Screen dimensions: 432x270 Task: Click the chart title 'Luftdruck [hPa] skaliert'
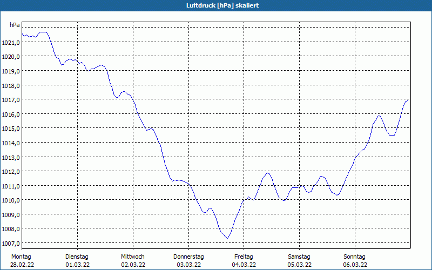coord(222,5)
